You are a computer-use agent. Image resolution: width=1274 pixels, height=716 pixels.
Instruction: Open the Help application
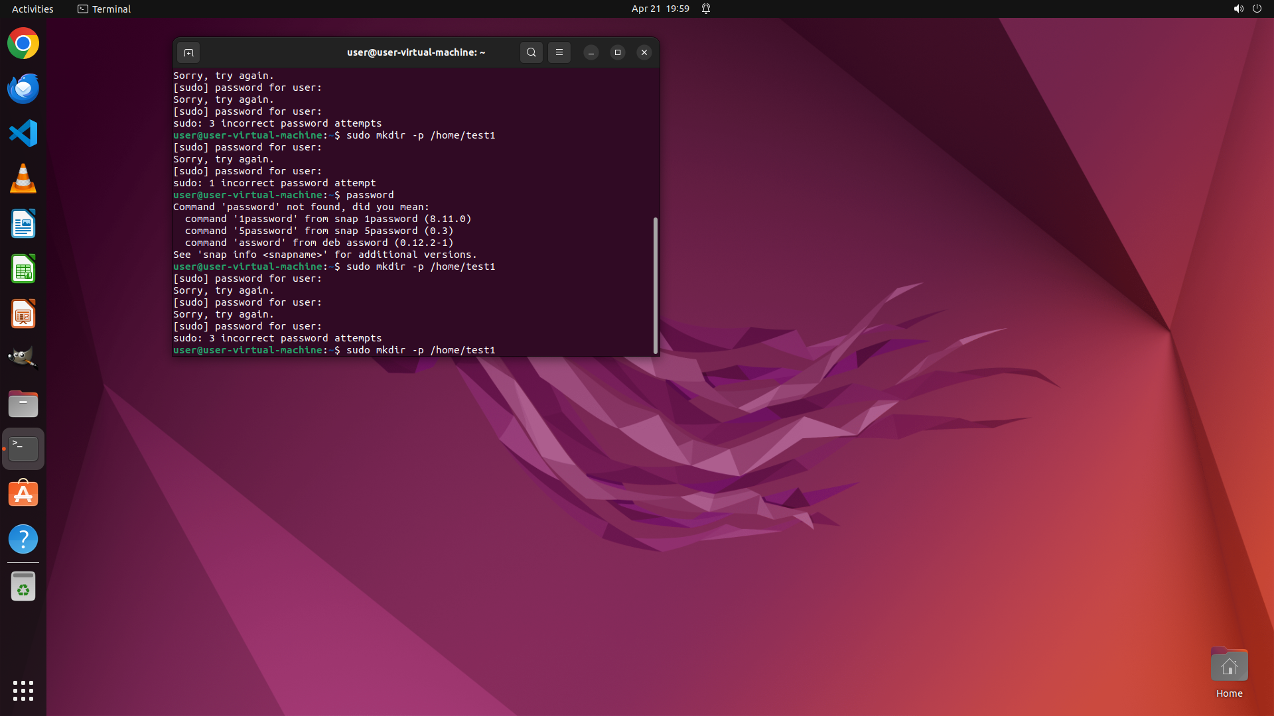tap(23, 539)
